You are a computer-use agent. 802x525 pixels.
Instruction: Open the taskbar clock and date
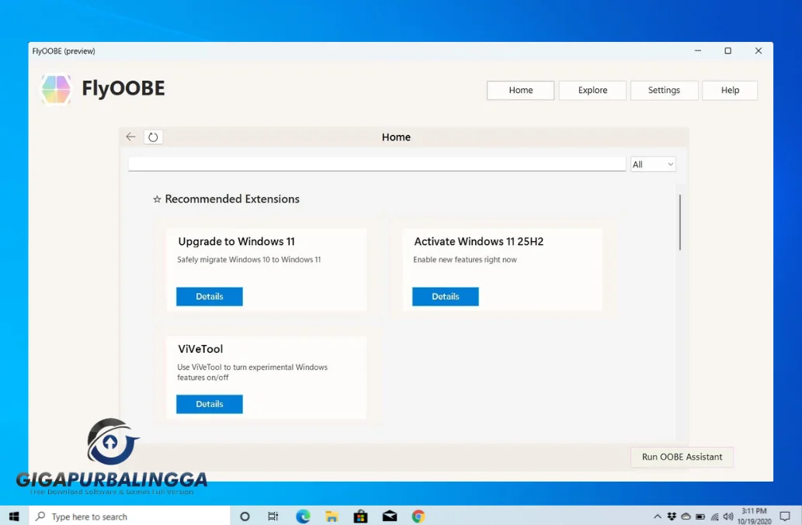755,516
